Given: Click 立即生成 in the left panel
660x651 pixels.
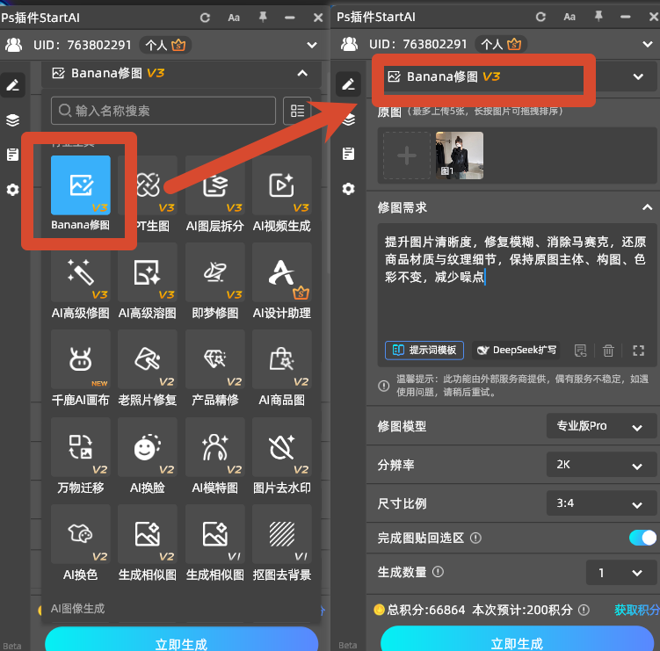Looking at the screenshot, I should 181,640.
